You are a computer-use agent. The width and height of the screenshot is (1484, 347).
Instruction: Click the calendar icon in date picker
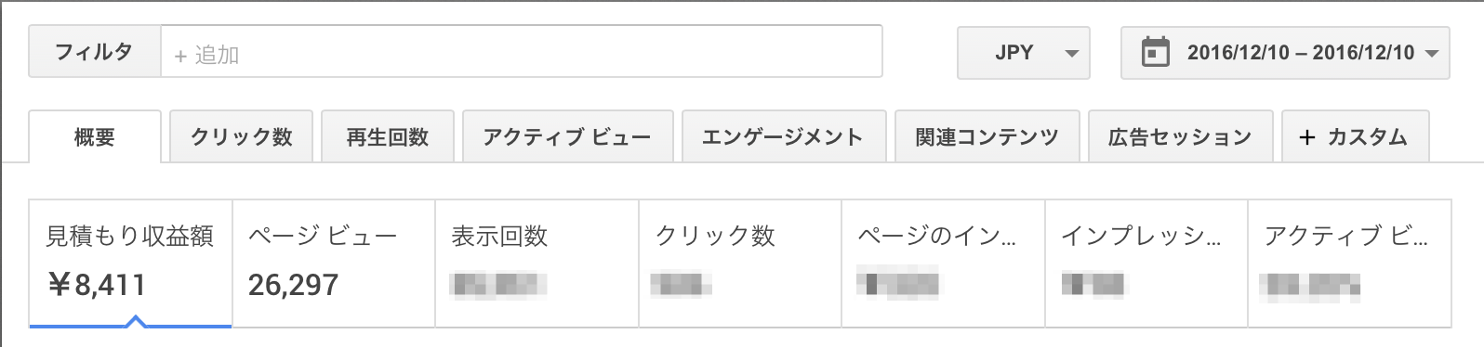pyautogui.click(x=1155, y=52)
